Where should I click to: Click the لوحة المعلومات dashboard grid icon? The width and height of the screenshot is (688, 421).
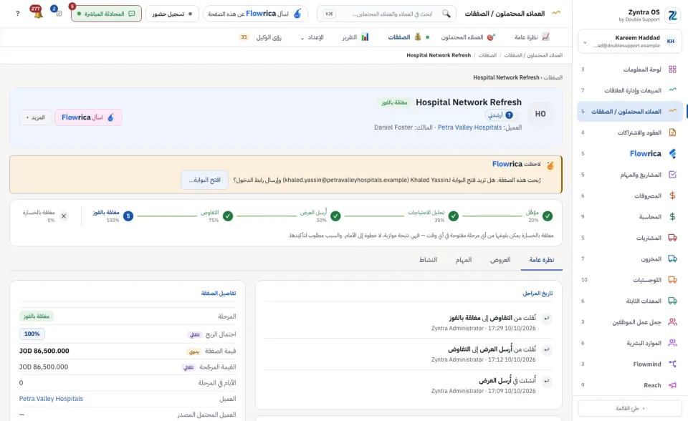tap(672, 69)
